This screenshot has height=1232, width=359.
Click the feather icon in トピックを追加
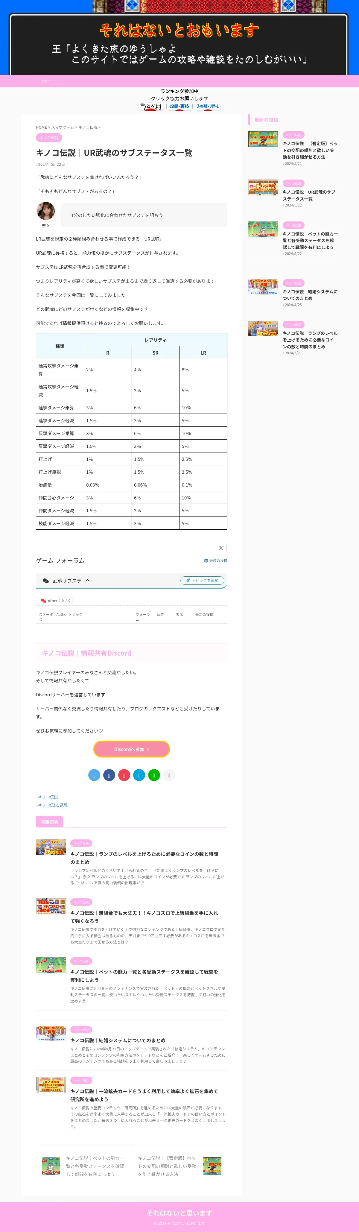point(188,581)
